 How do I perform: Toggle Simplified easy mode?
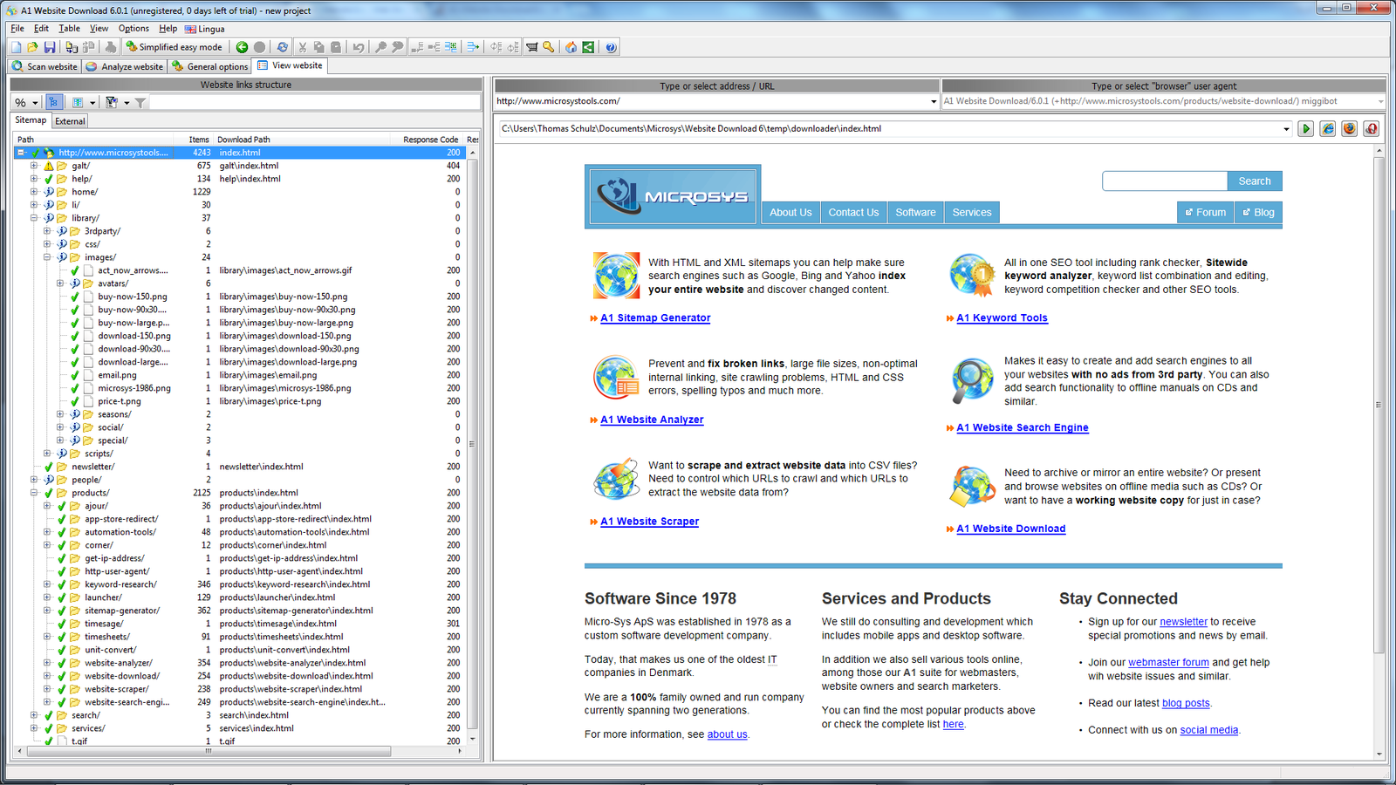[174, 47]
